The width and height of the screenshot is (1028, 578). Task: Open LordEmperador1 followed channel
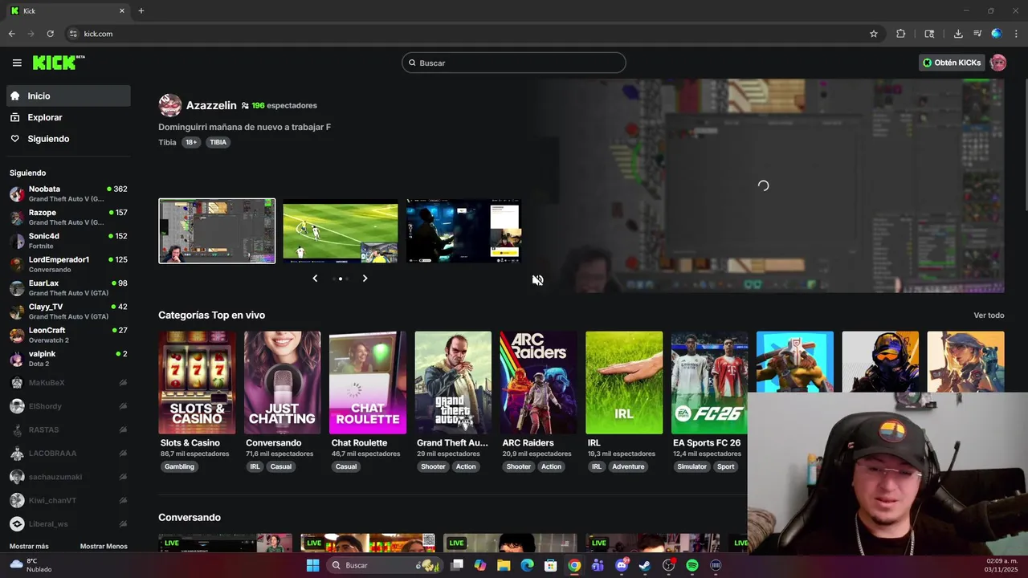click(68, 265)
